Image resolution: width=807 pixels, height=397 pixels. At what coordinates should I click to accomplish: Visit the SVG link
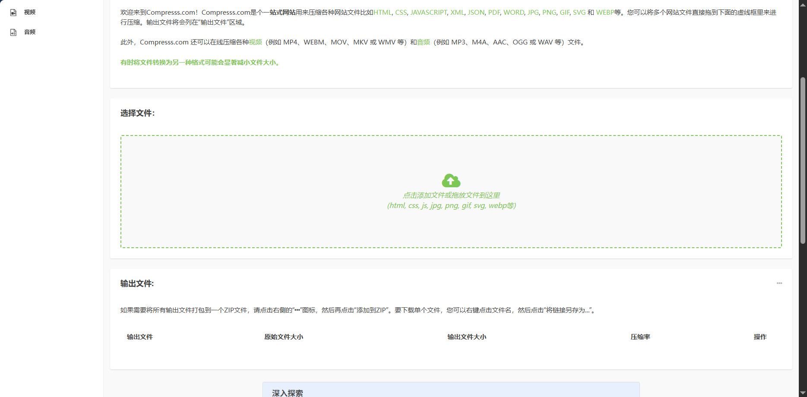tap(579, 13)
